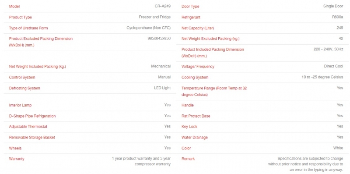
Task: Click the Remark label
Action: point(188,159)
